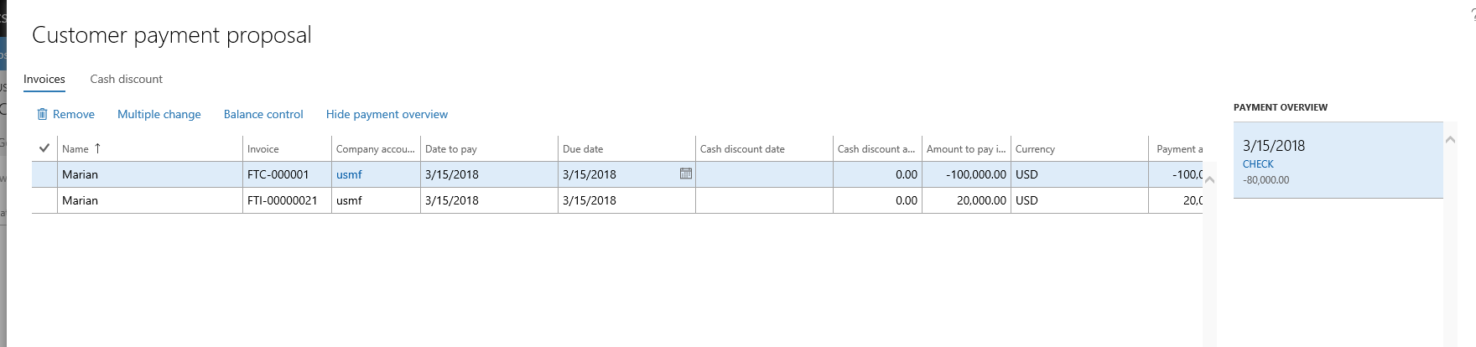Open Balance control
Screen dimensions: 1476x347
[263, 115]
